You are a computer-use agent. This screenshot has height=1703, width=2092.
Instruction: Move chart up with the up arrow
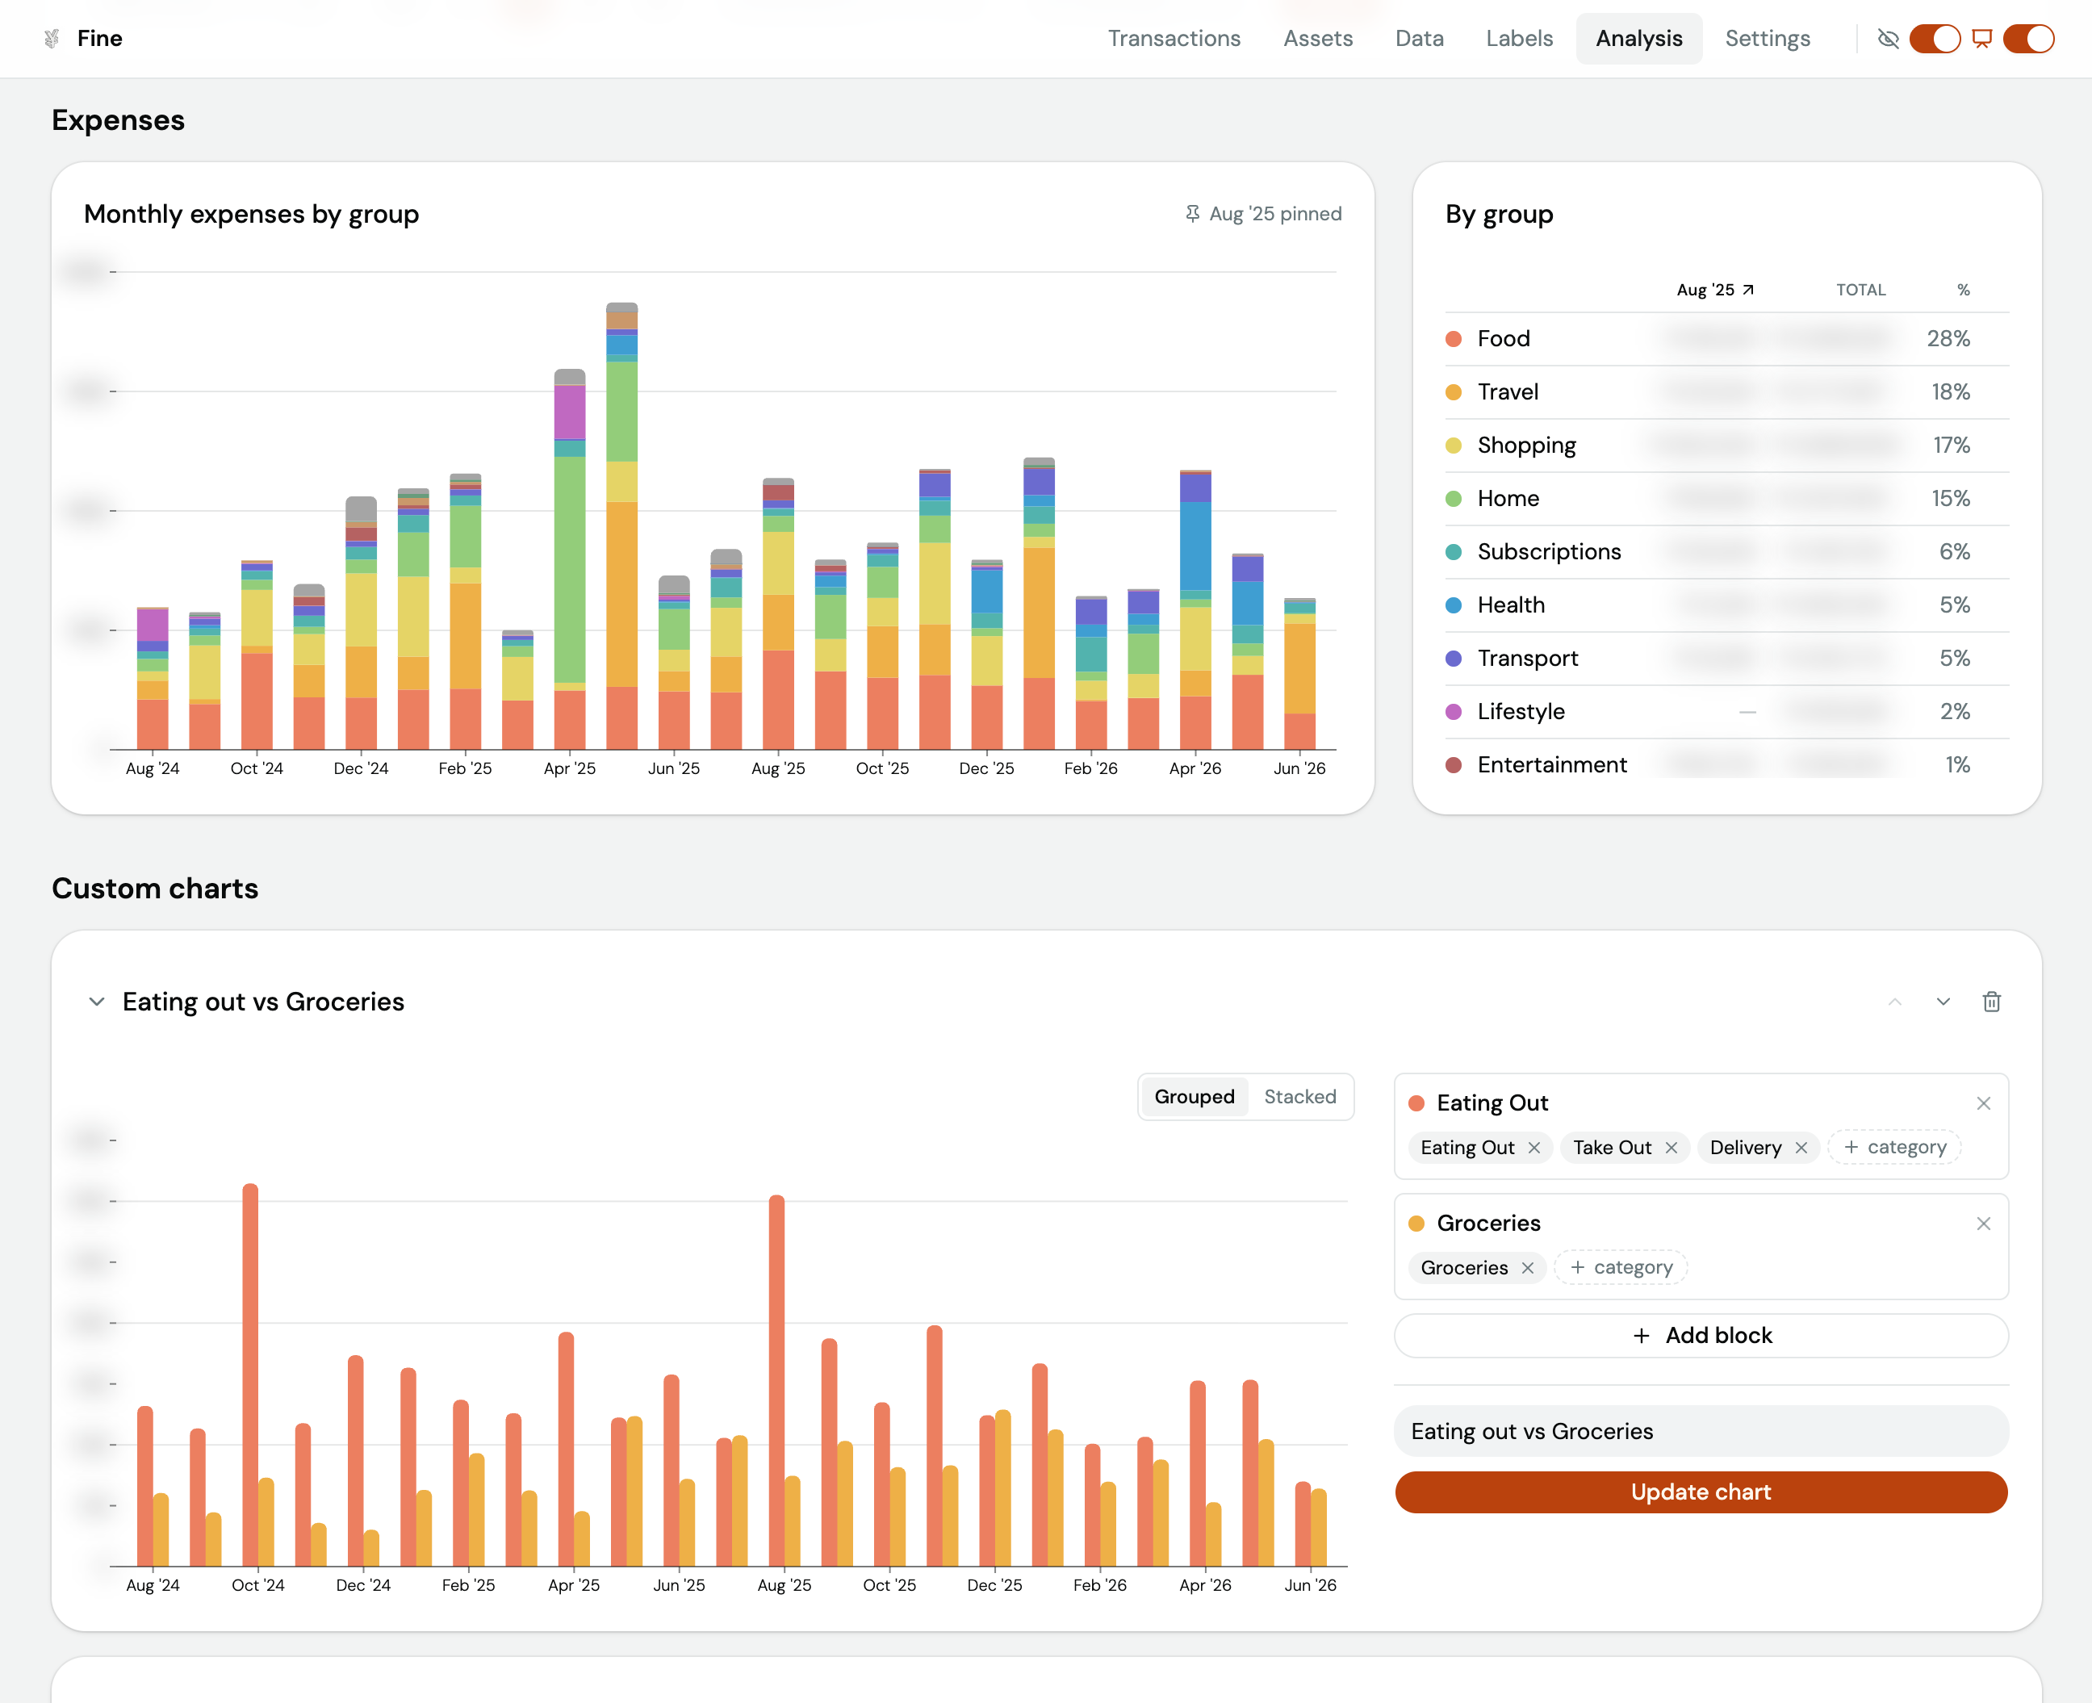[x=1895, y=1002]
